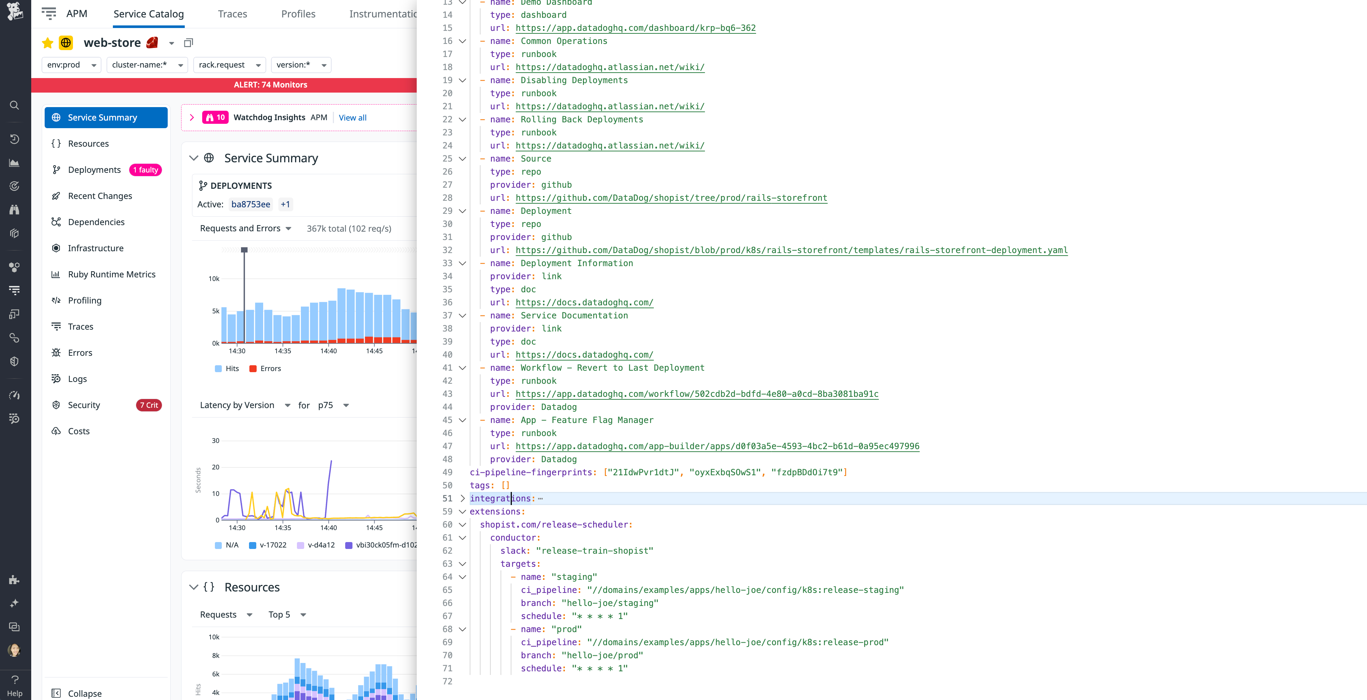Click your profile avatar at sidebar bottom
Screen dimensions: 1367x700
[14, 650]
